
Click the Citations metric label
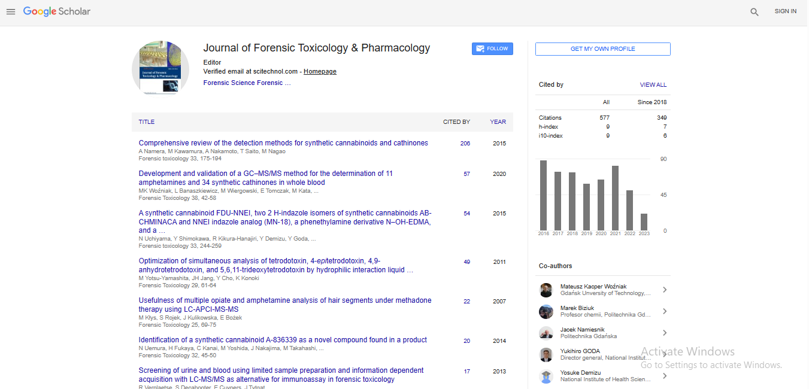(550, 118)
